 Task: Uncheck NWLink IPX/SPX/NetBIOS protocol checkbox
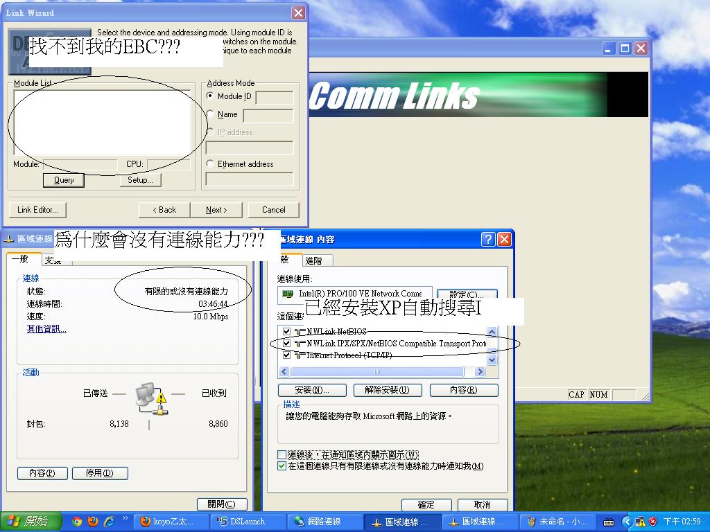(286, 343)
